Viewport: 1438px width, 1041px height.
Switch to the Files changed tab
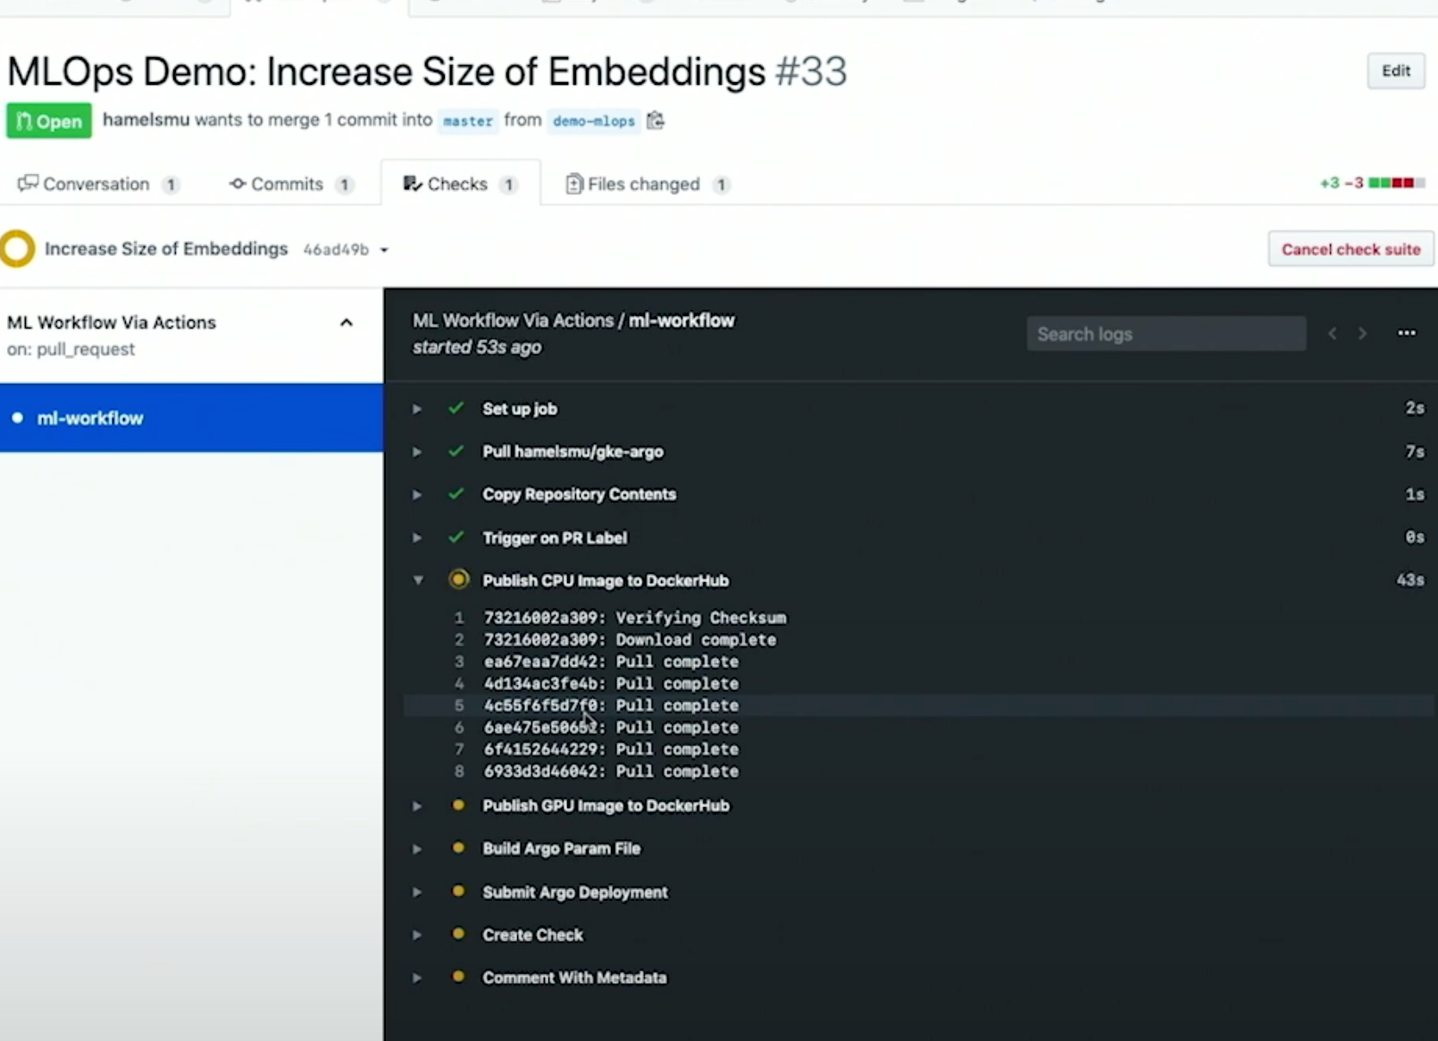tap(643, 184)
